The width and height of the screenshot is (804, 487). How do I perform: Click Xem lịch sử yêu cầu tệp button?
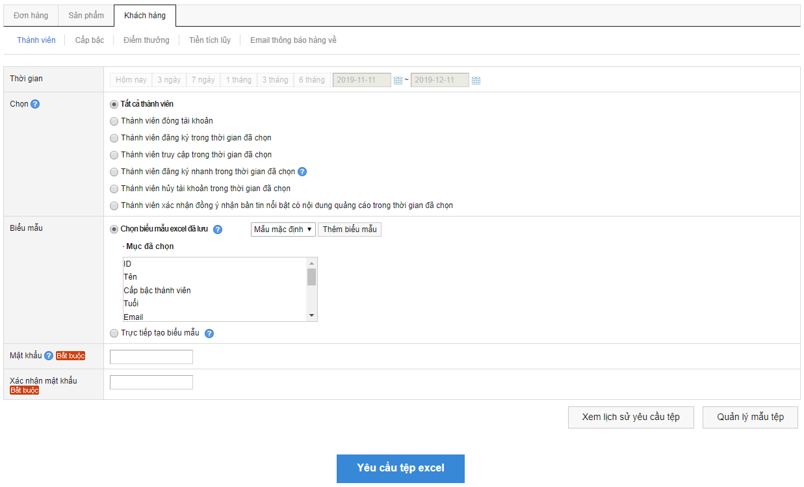[630, 417]
